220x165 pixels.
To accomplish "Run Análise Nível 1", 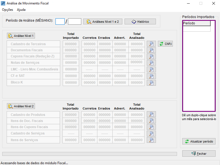I will coord(21,36).
